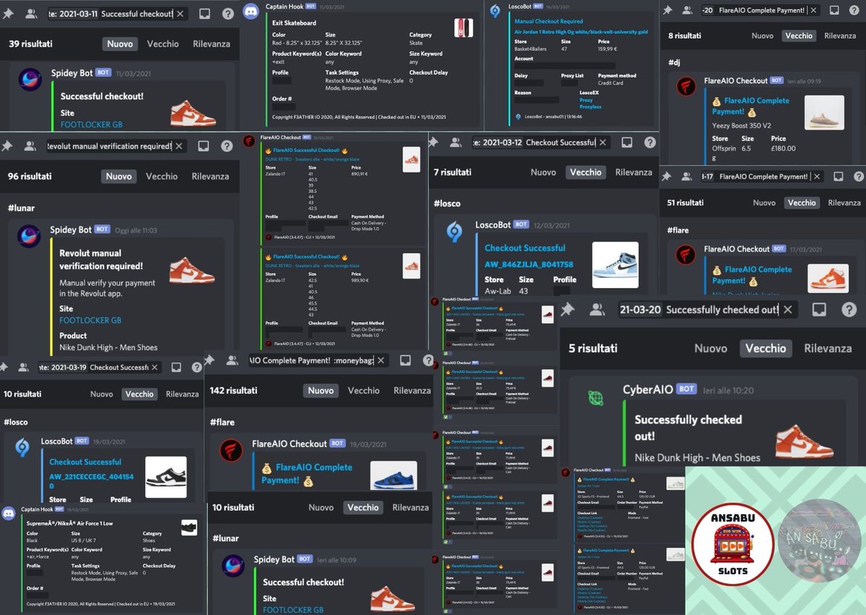Clear the 'revolut manual verification required!' search
Viewport: 866px width, 615px height.
pyautogui.click(x=179, y=146)
